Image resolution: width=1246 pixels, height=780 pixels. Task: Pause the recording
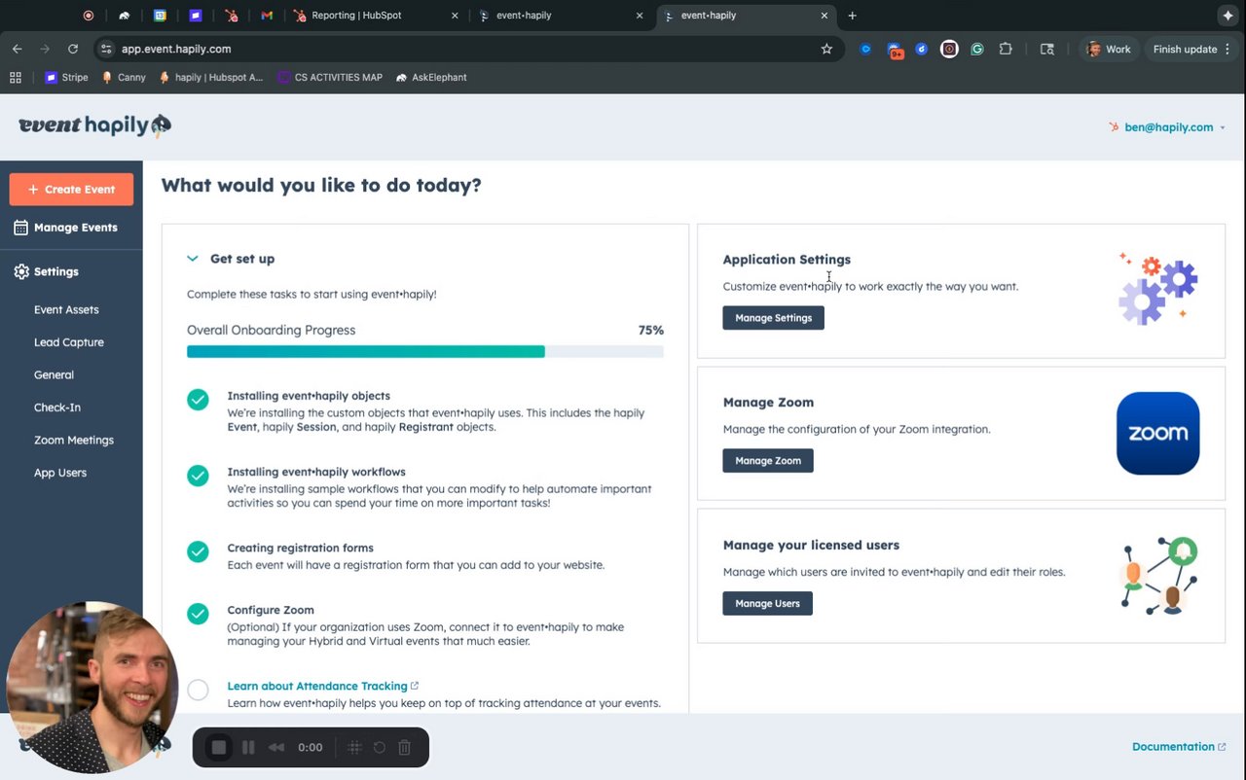tap(248, 747)
